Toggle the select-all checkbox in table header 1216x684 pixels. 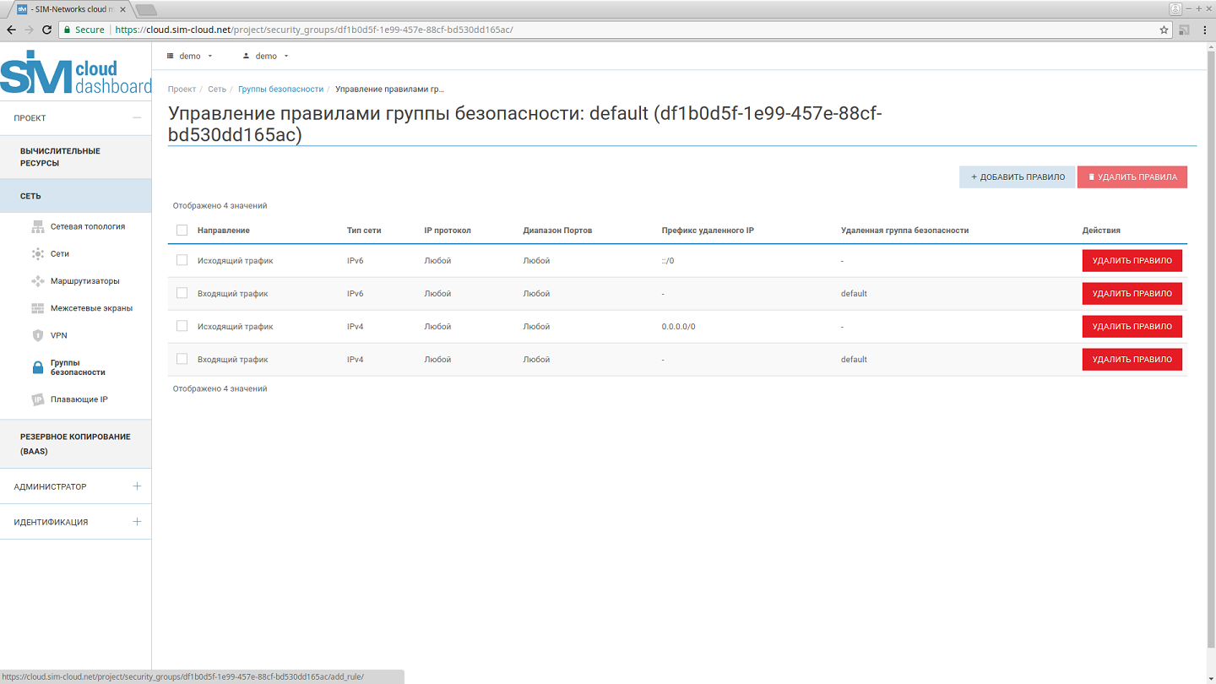(x=182, y=231)
